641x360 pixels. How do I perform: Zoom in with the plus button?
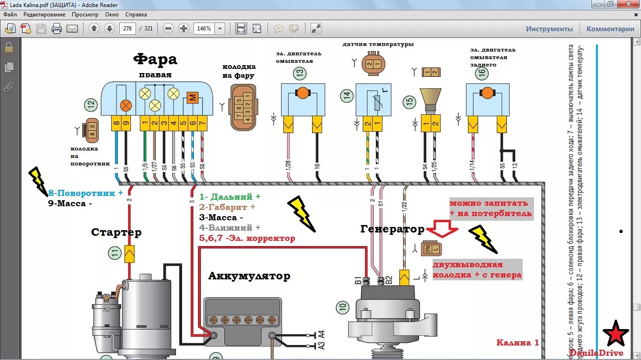coord(184,29)
